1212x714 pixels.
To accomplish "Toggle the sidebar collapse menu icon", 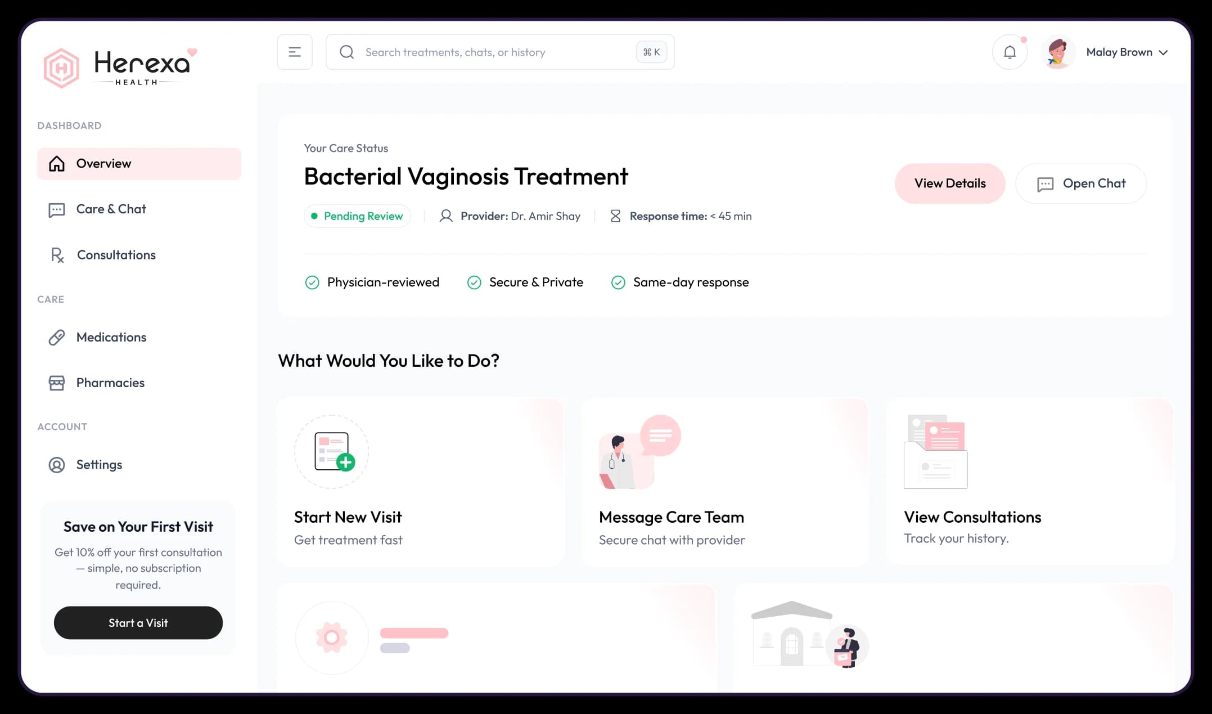I will [295, 52].
